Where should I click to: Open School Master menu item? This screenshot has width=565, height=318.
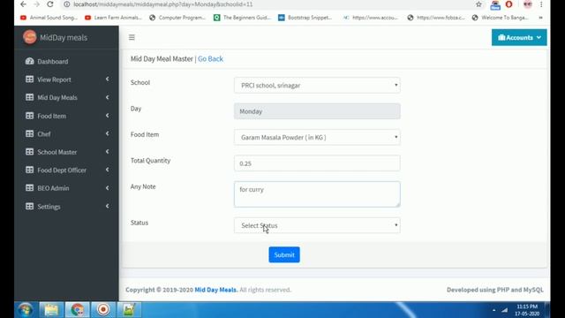coord(66,151)
